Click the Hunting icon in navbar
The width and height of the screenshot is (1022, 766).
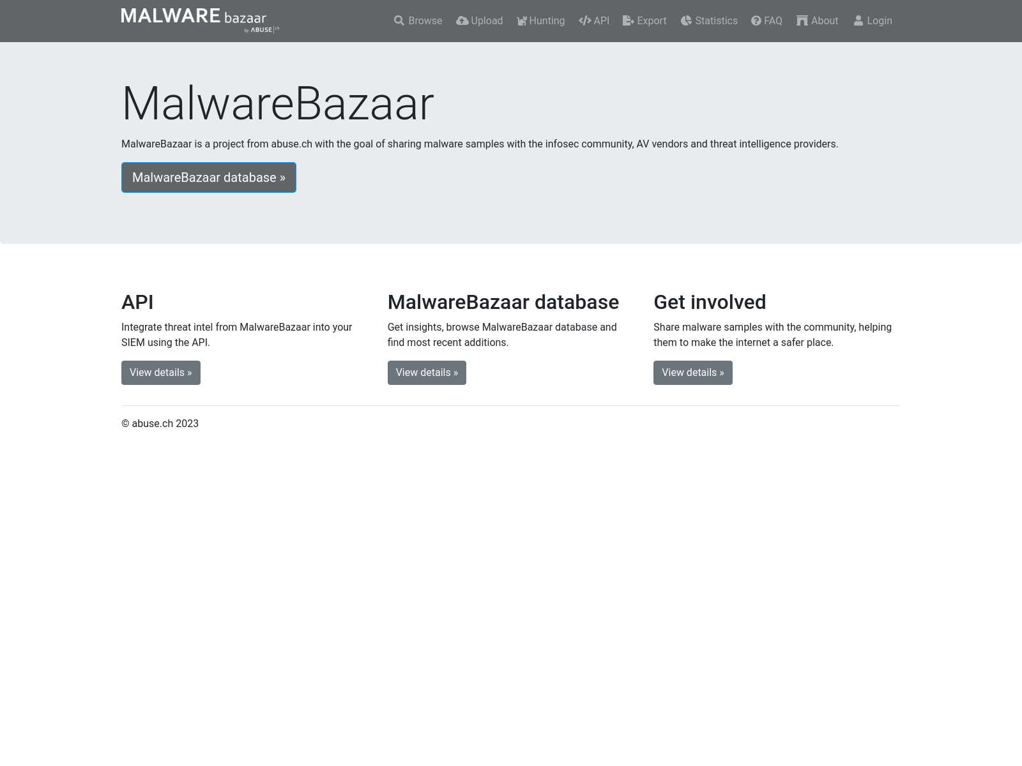point(522,21)
